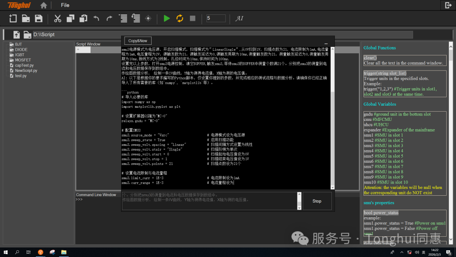456x257 pixels.
Task: Open the File menu
Action: tap(65, 5)
